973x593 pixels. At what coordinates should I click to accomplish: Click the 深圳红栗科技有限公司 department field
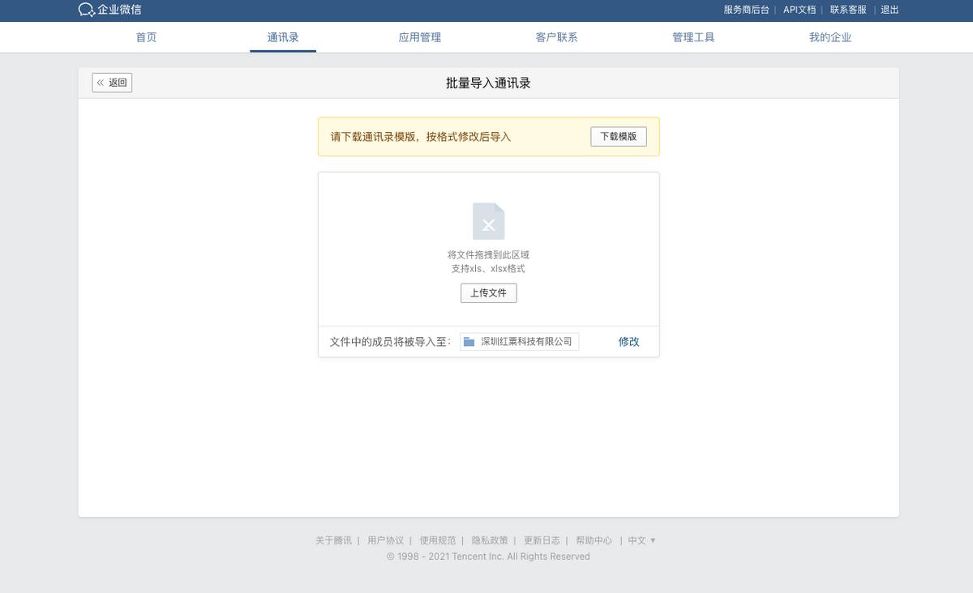[x=523, y=341]
